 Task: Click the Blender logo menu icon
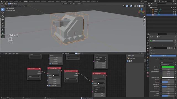[x=2, y=1]
